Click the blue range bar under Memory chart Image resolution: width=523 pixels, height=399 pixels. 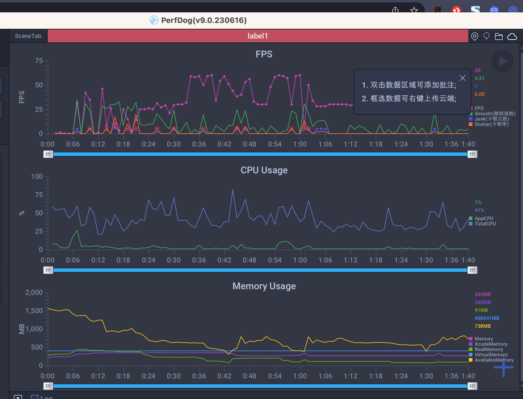click(260, 386)
